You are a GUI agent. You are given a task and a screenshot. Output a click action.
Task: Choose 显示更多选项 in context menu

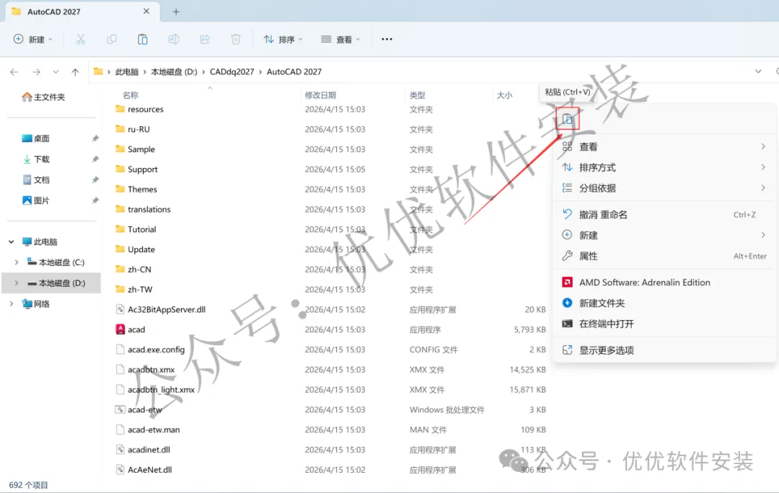[x=664, y=350]
